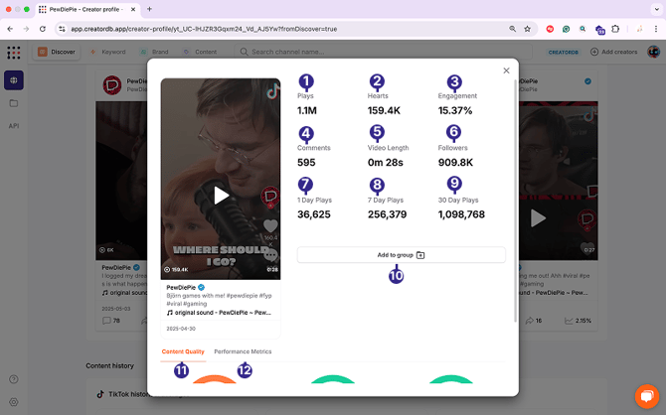
Task: Click the CreatorDB dotted logo in sidebar
Action: pyautogui.click(x=14, y=53)
